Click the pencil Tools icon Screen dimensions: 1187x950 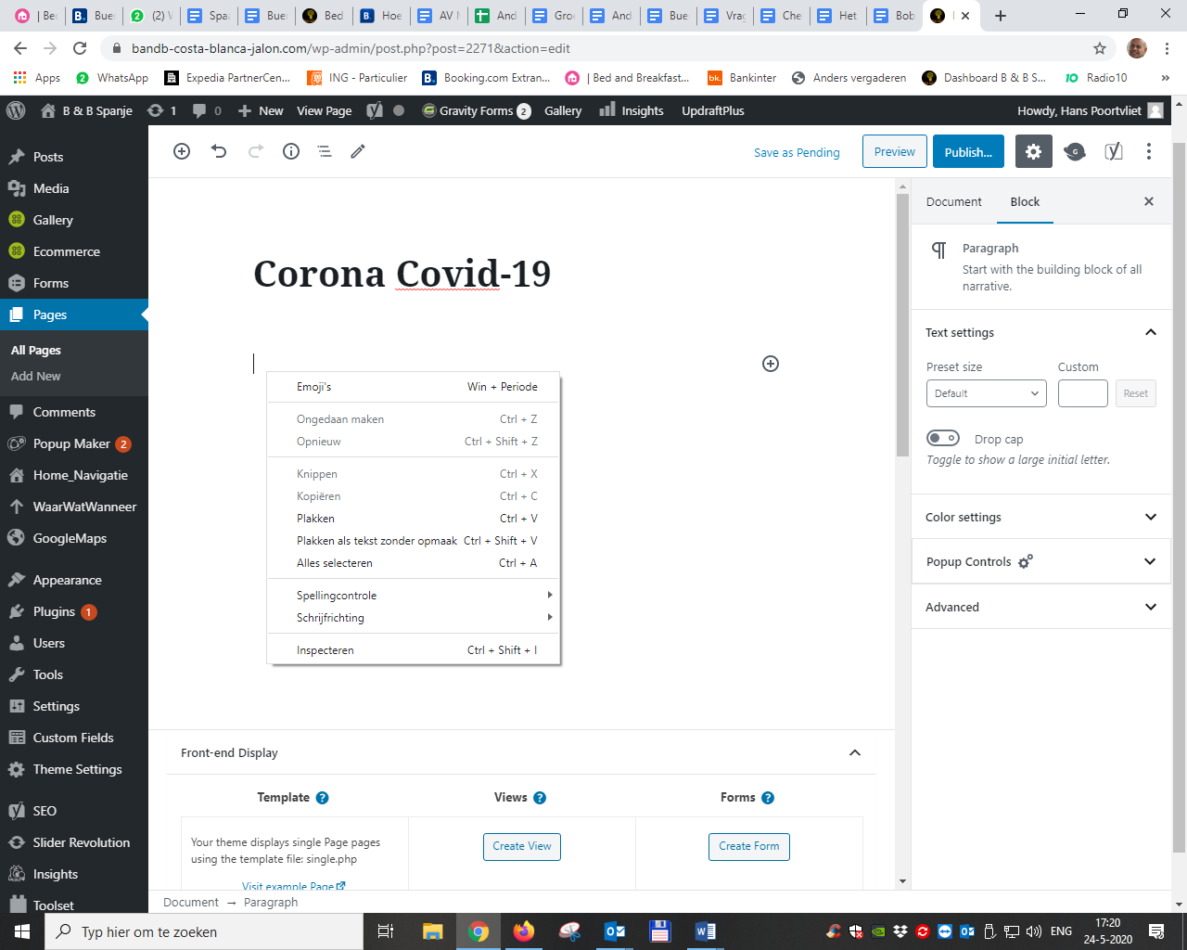[358, 151]
